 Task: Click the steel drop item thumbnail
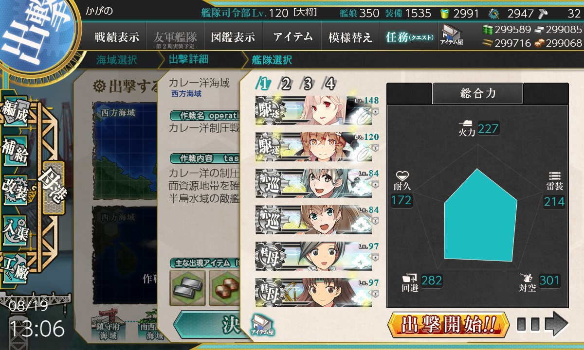187,288
